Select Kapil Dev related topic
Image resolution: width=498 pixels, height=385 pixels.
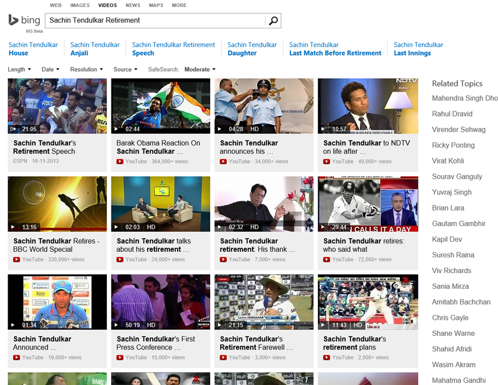pyautogui.click(x=447, y=239)
